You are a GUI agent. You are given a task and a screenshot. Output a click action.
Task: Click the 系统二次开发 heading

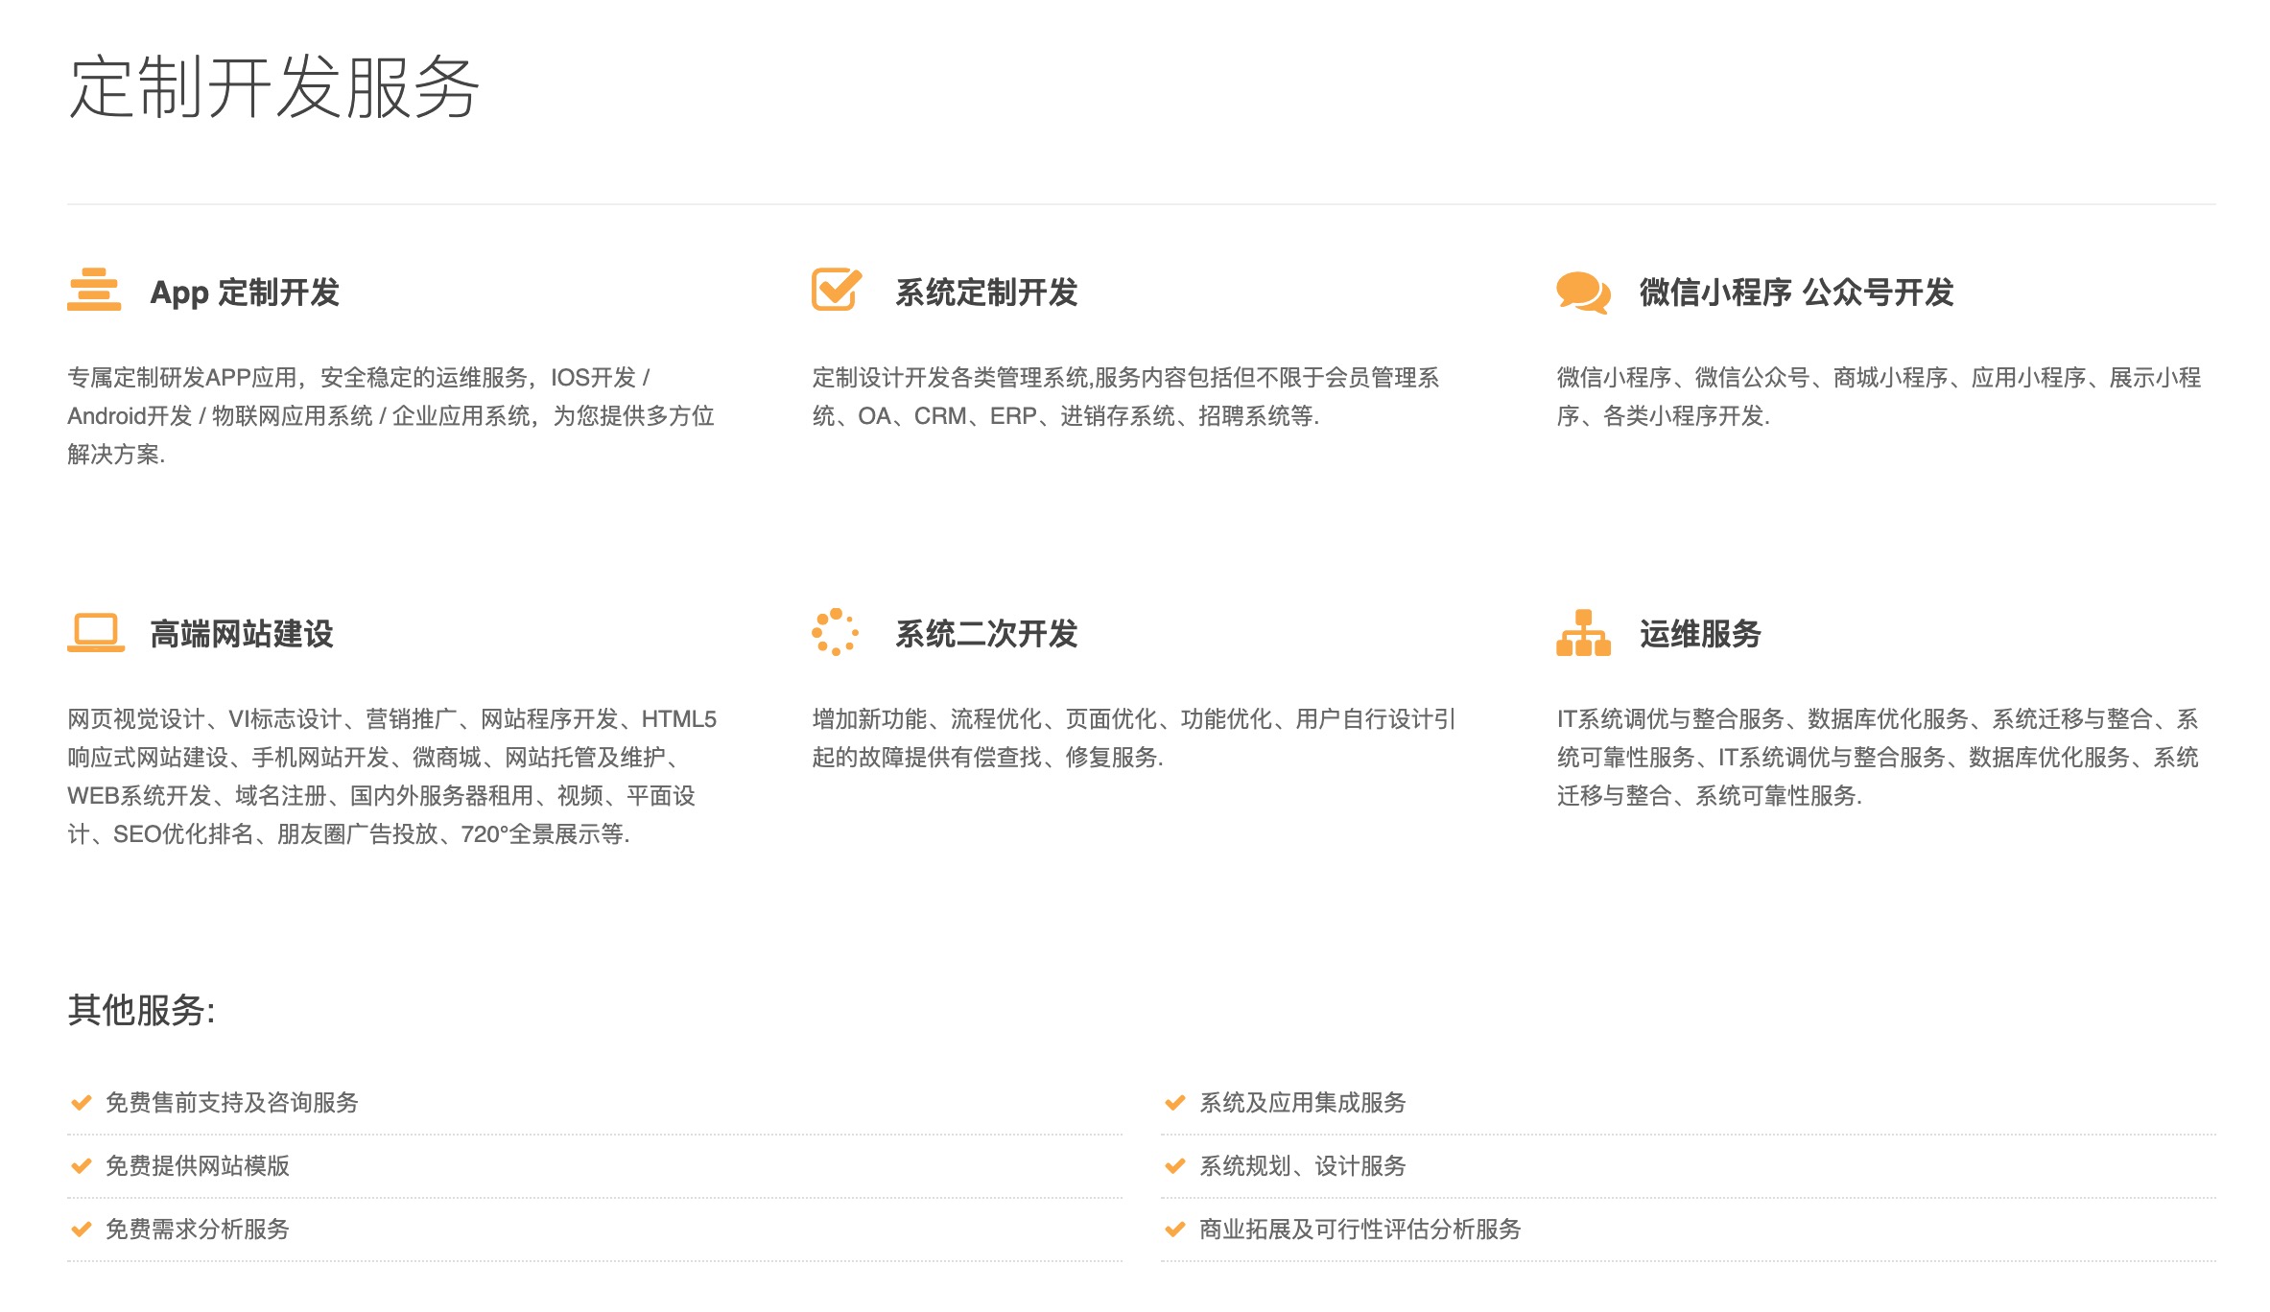[985, 634]
